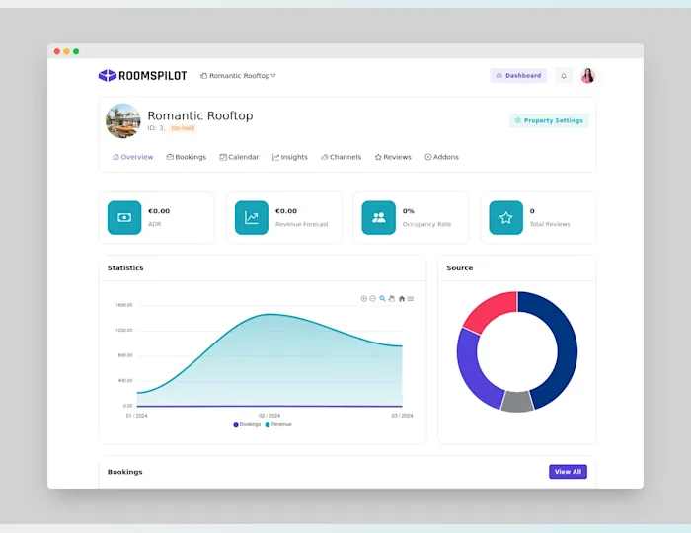
Task: Click the Romantic Rooftop property photo
Action: click(x=123, y=120)
